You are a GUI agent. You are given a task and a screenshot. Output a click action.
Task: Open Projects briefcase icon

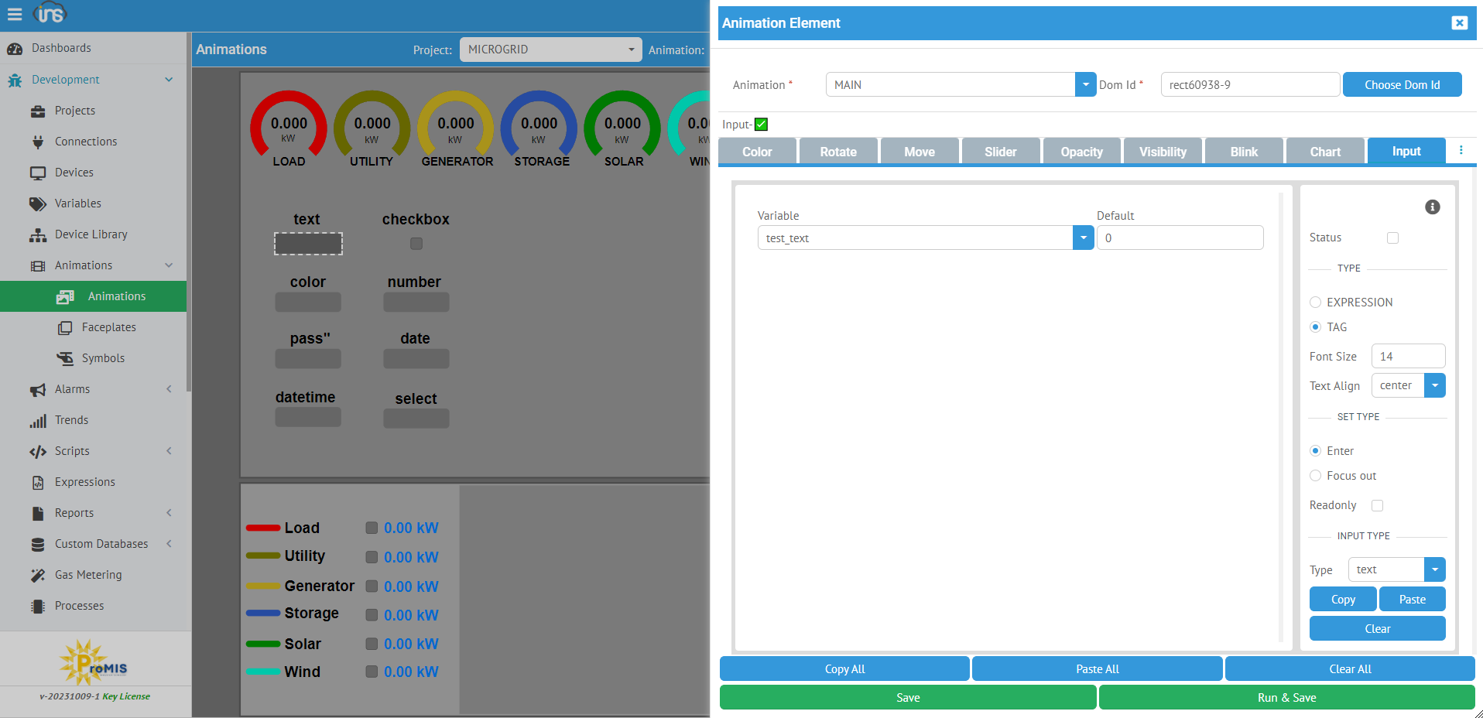(38, 111)
